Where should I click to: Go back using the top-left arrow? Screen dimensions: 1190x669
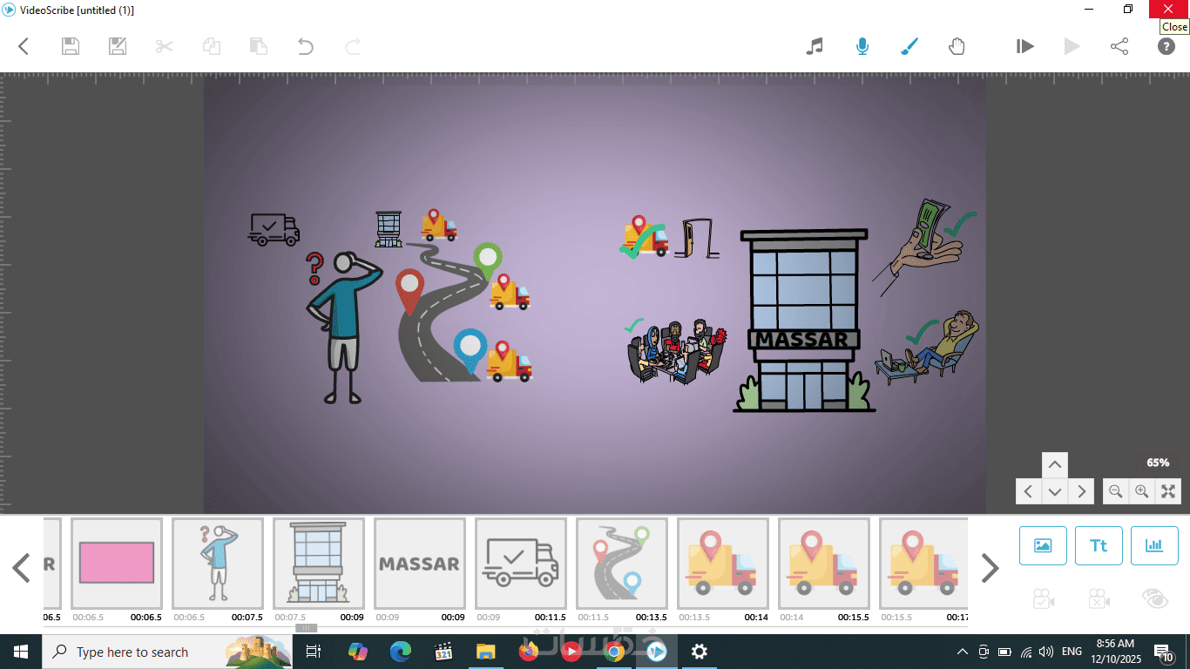coord(24,46)
